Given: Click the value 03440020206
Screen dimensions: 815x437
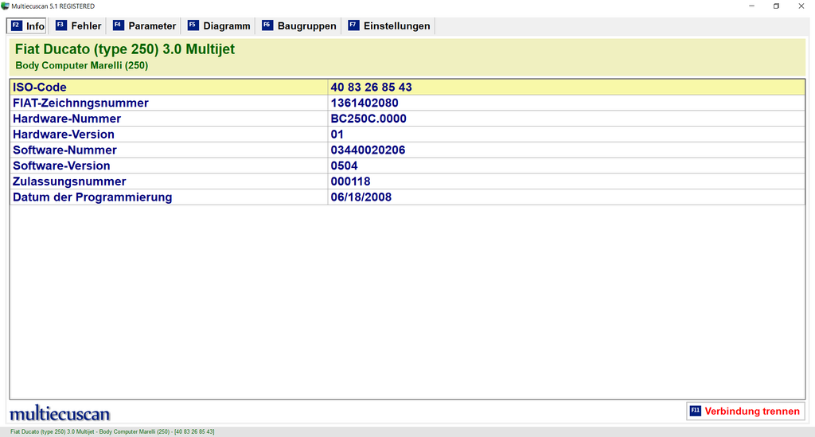Looking at the screenshot, I should (368, 150).
